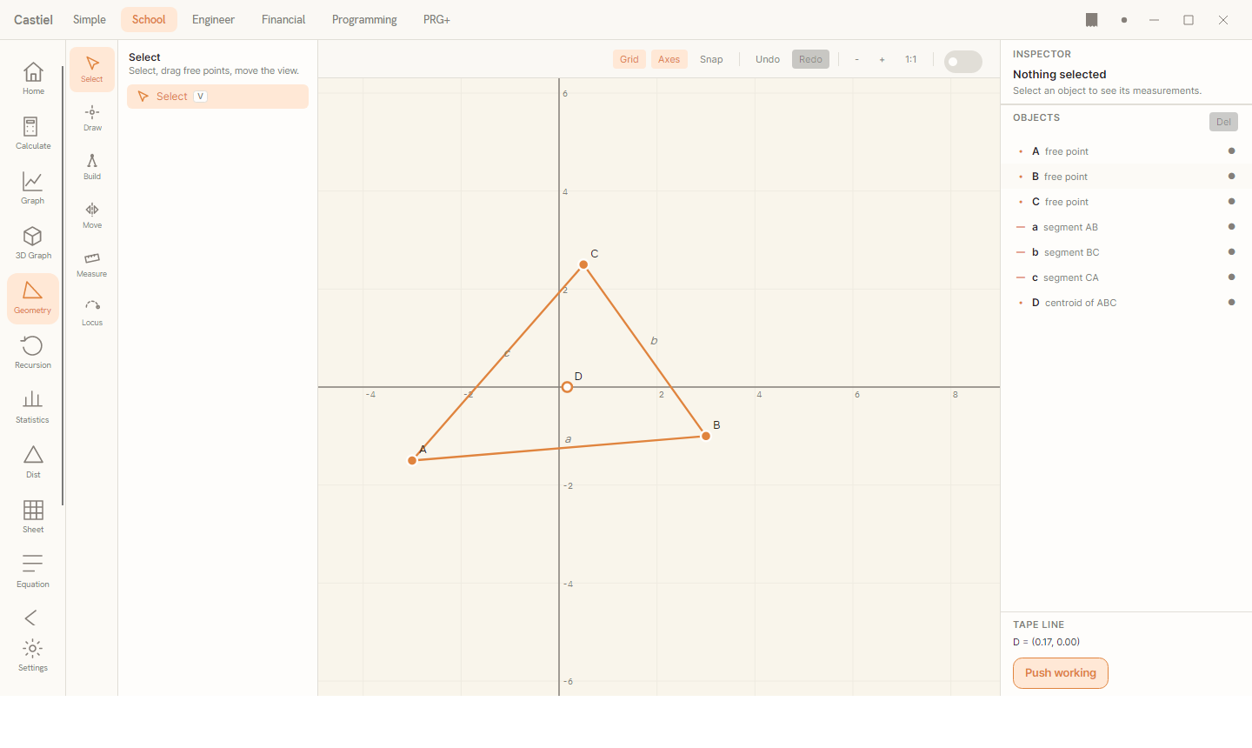Click point C on the canvas
The height and width of the screenshot is (748, 1252).
pyautogui.click(x=583, y=264)
